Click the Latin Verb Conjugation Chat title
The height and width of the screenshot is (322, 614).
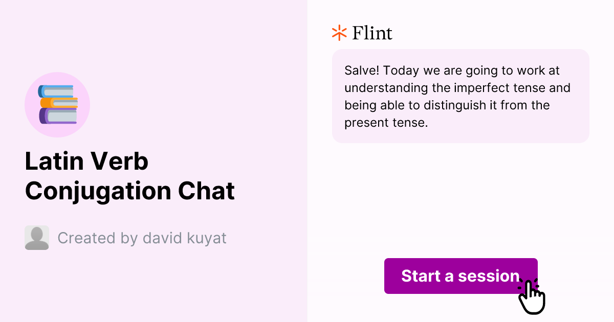coord(129,176)
